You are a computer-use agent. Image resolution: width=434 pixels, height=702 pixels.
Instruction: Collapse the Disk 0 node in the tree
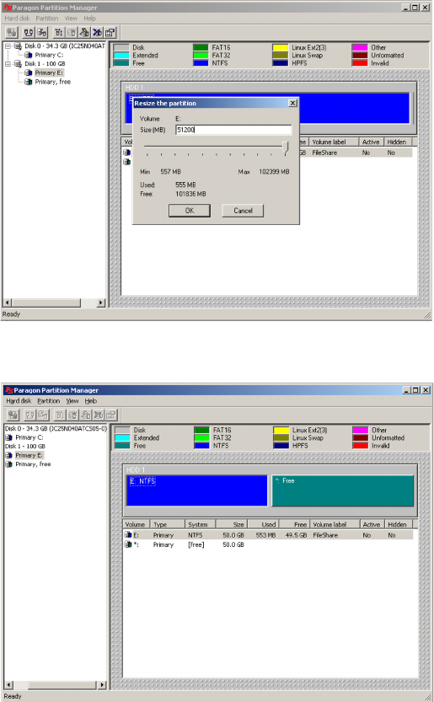pos(8,46)
